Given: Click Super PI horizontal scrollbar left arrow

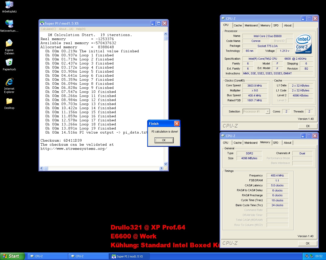Looking at the screenshot, I should click(x=42, y=168).
